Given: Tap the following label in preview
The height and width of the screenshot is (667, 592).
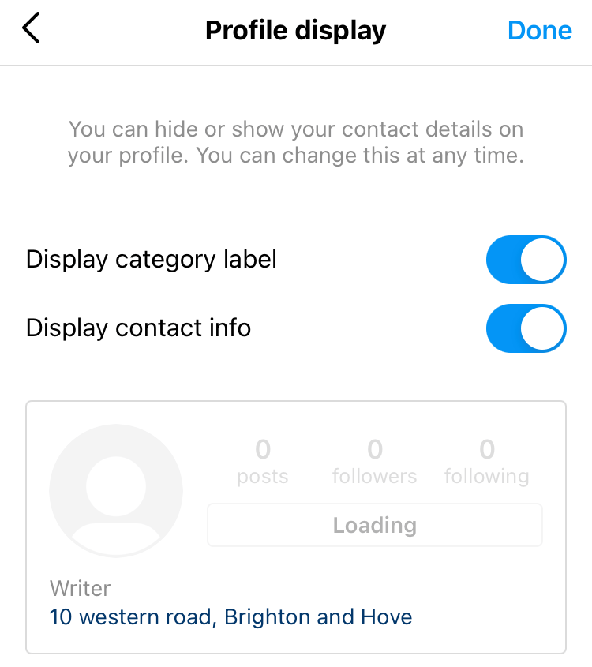Looking at the screenshot, I should [x=487, y=477].
